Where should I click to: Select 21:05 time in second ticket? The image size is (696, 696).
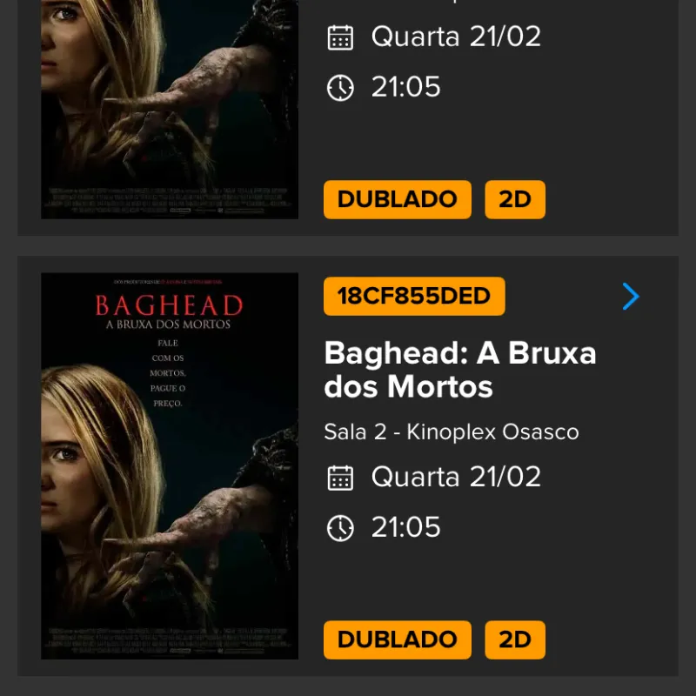point(405,527)
